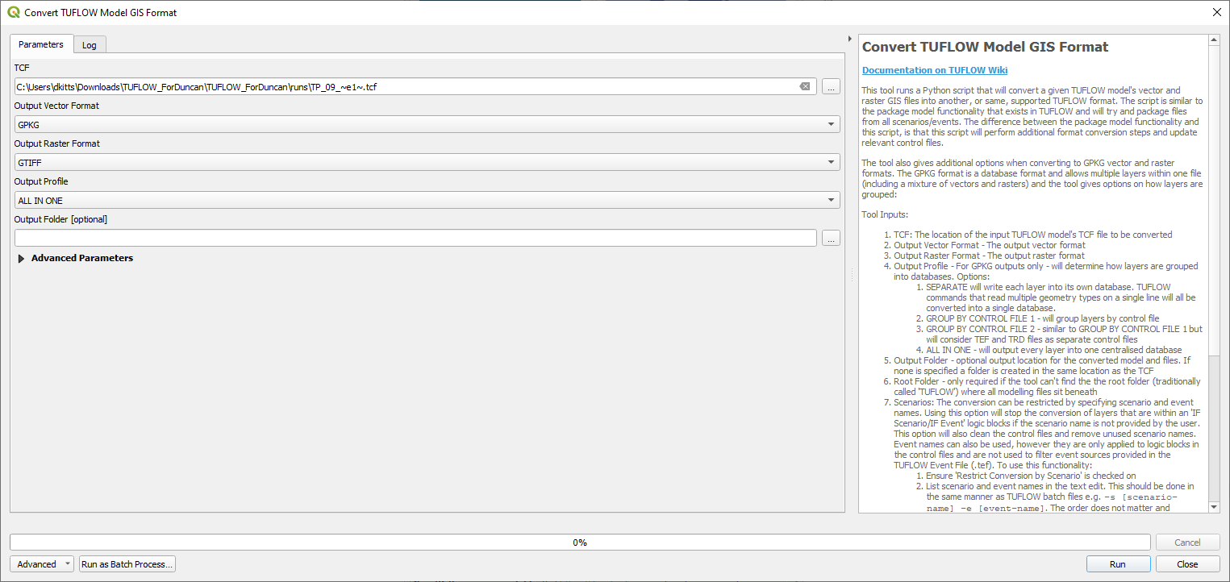Image resolution: width=1230 pixels, height=582 pixels.
Task: Click the 'Tool Inputs:' text in help
Action: coord(885,214)
